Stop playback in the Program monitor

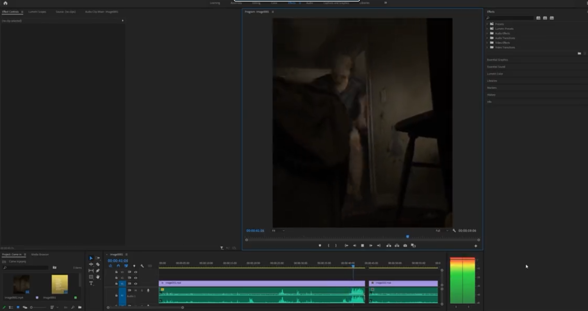click(x=362, y=245)
